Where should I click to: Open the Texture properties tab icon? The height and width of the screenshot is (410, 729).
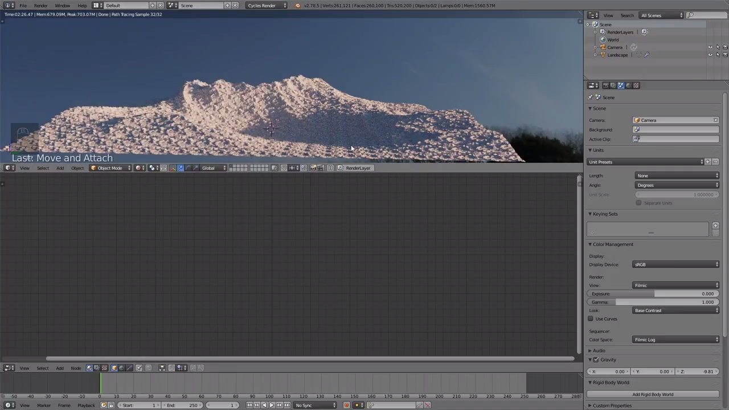(636, 85)
